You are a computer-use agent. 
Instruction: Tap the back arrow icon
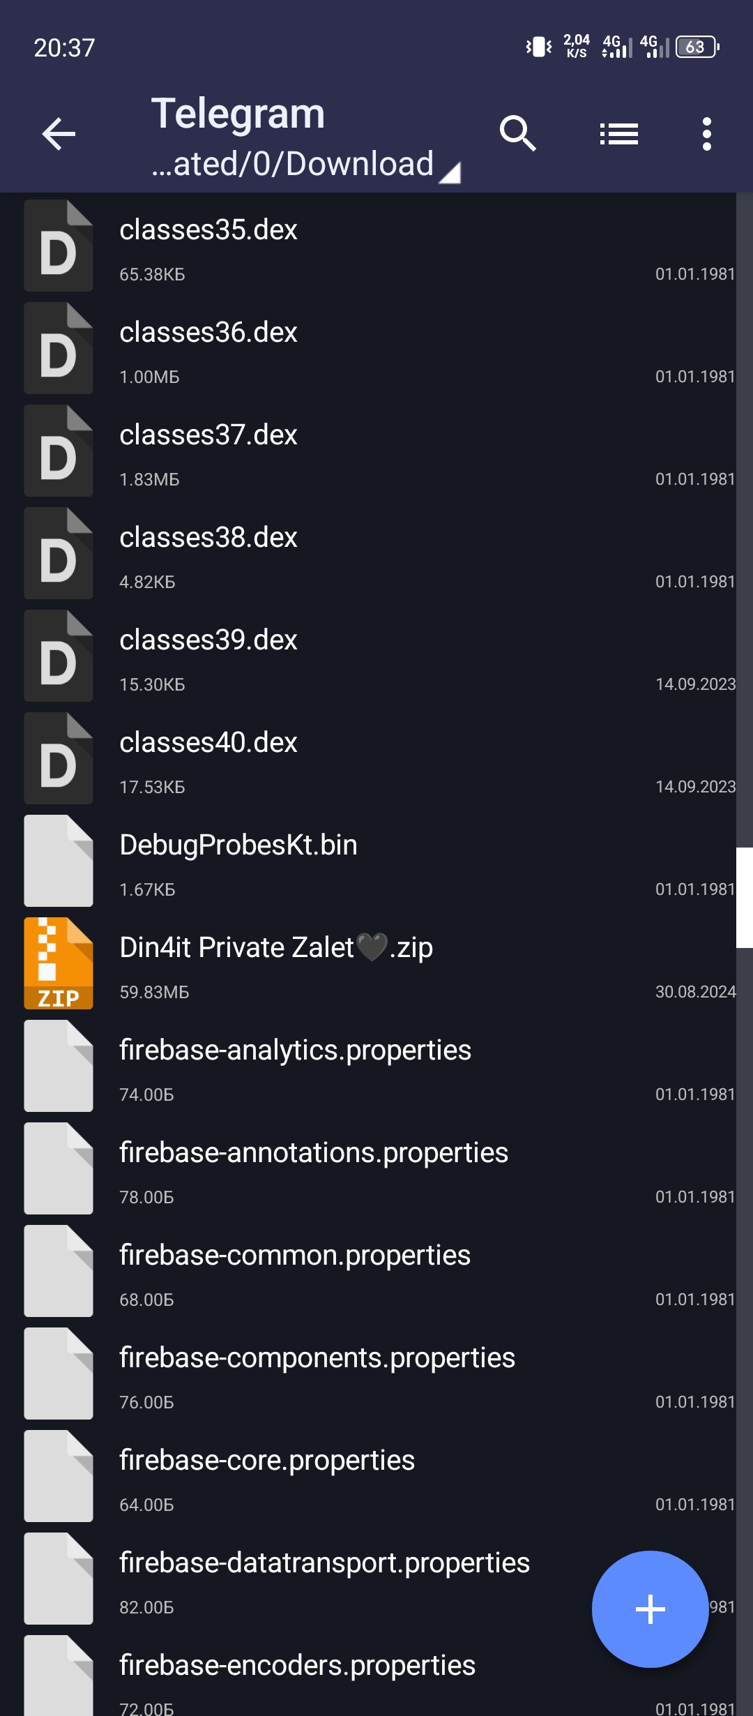click(59, 134)
